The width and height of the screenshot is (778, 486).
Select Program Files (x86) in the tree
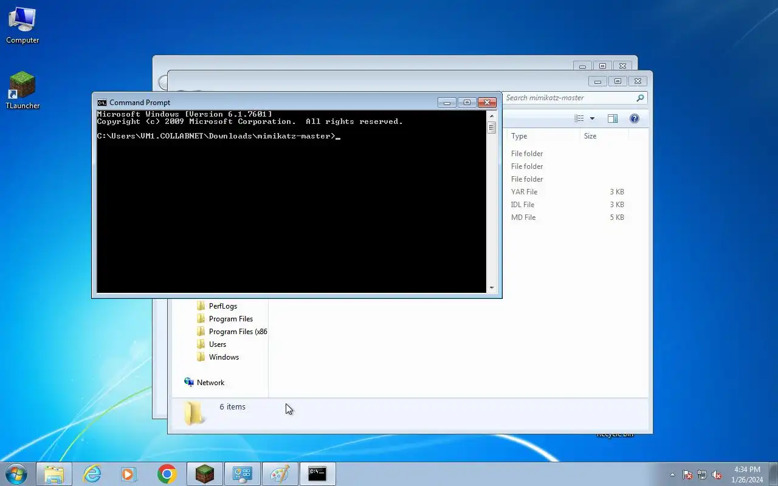238,332
